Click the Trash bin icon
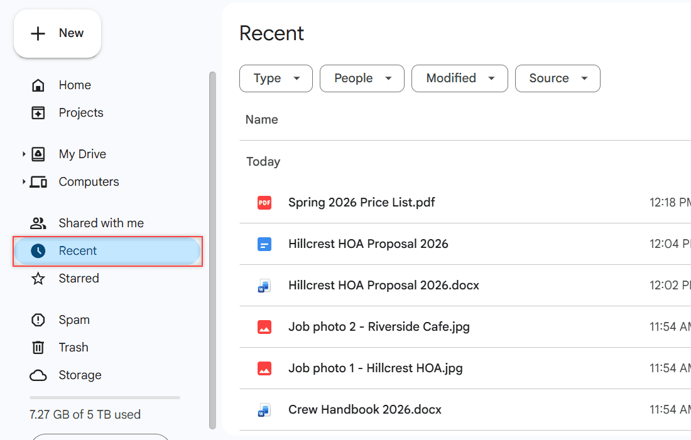The height and width of the screenshot is (440, 691). 38,348
